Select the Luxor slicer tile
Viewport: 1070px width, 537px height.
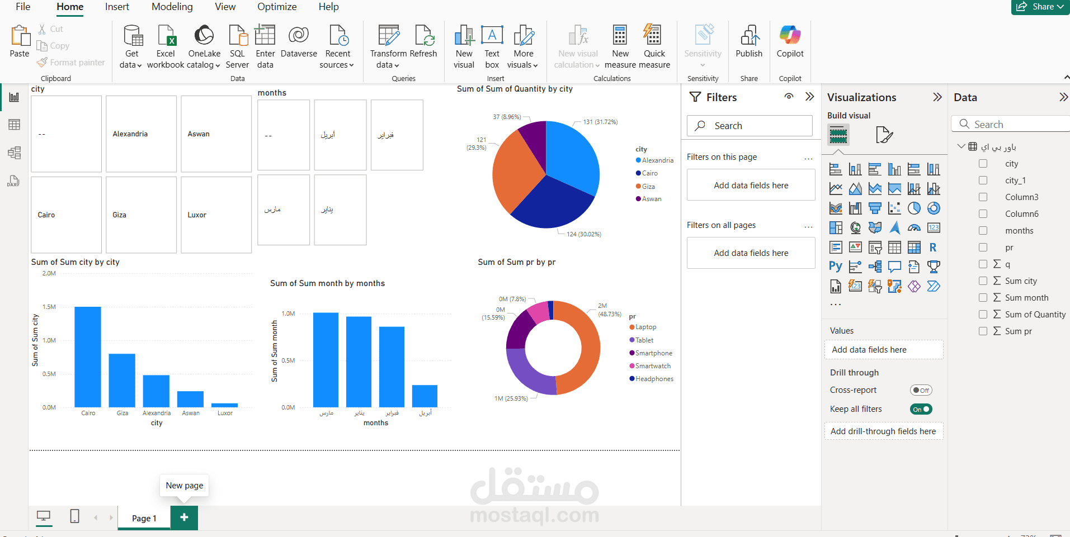[216, 215]
